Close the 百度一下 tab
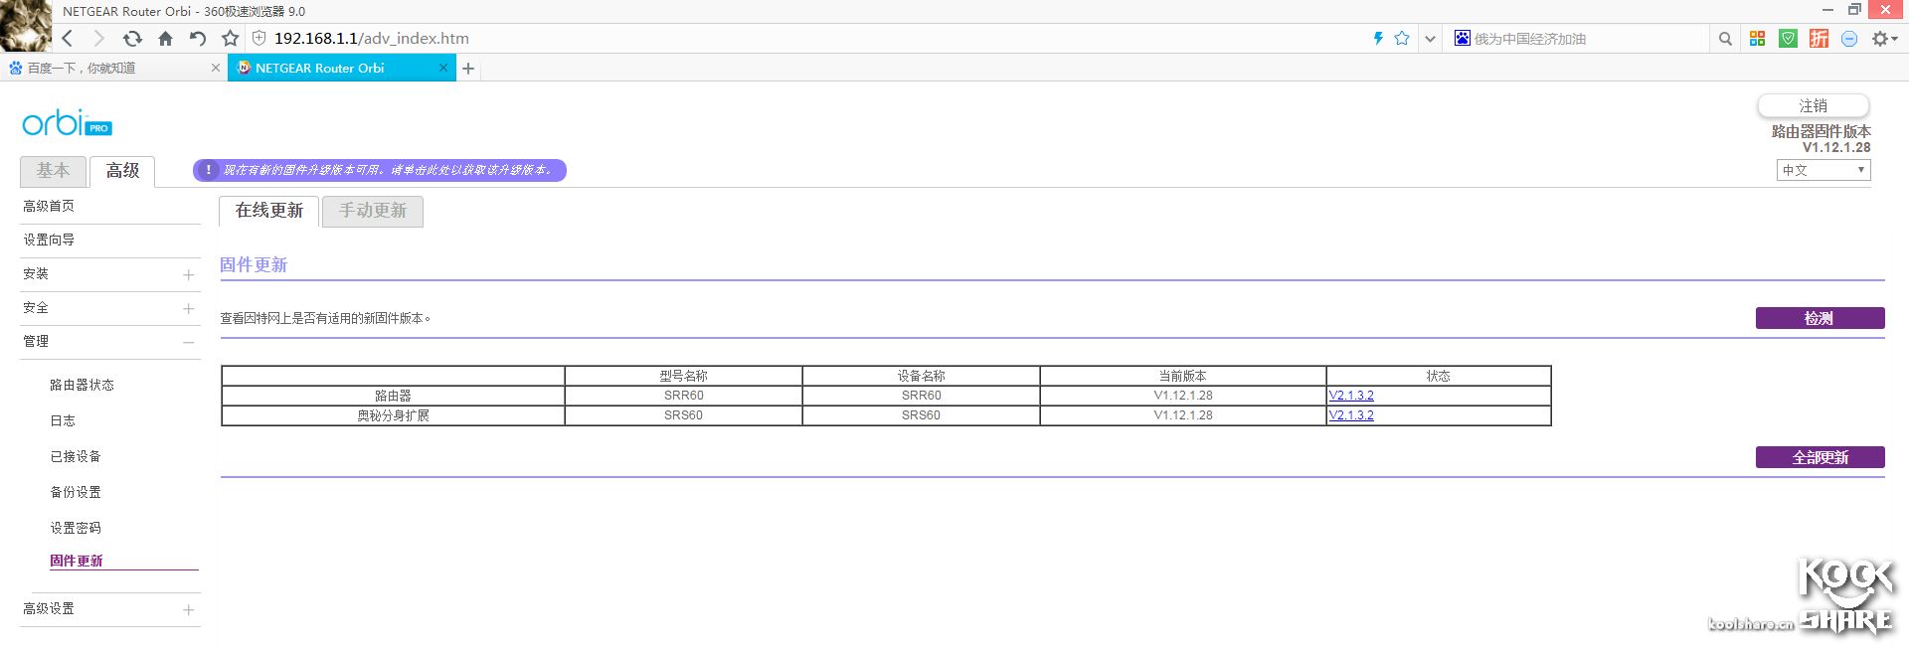Viewport: 1909px width, 649px height. [216, 68]
